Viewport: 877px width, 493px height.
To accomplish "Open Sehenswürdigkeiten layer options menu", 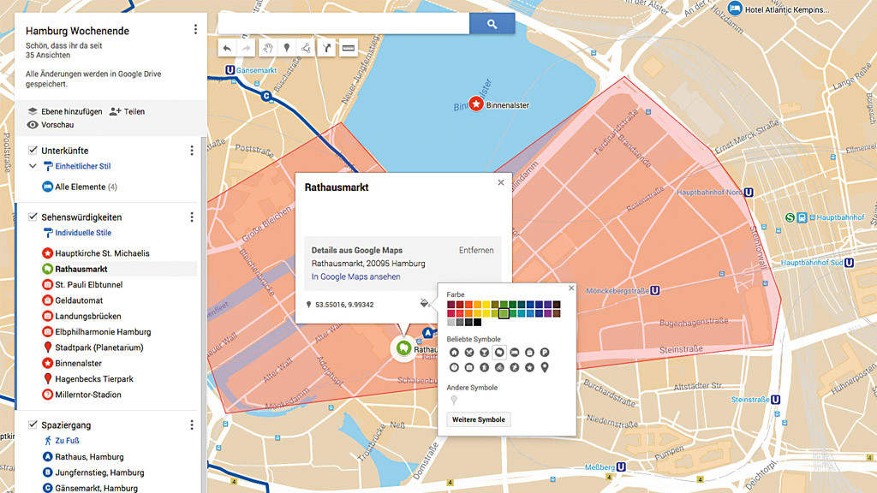I will (x=192, y=217).
